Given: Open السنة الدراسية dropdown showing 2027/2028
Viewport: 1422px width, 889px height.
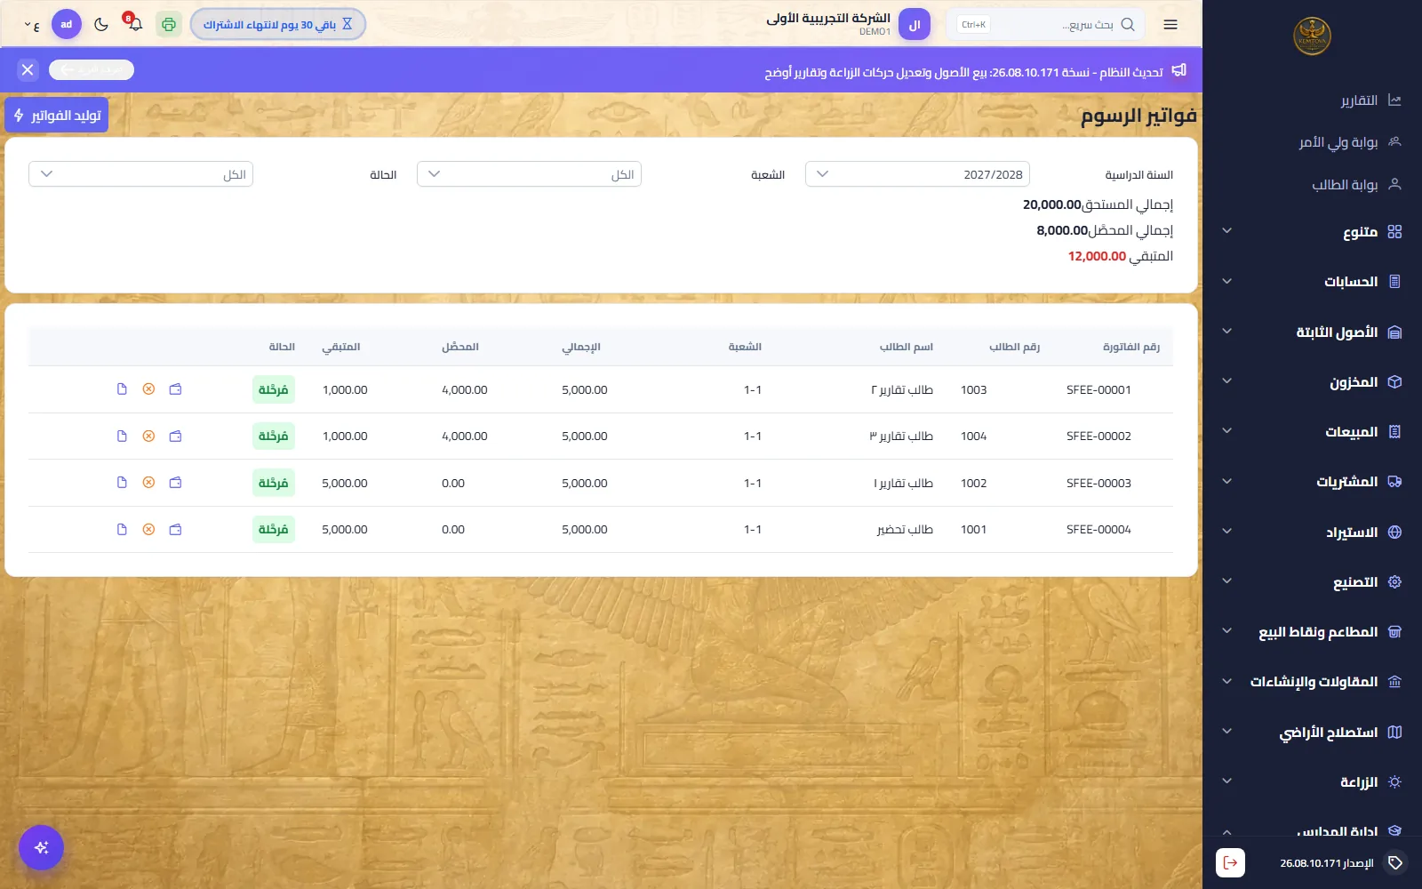Looking at the screenshot, I should (x=917, y=174).
